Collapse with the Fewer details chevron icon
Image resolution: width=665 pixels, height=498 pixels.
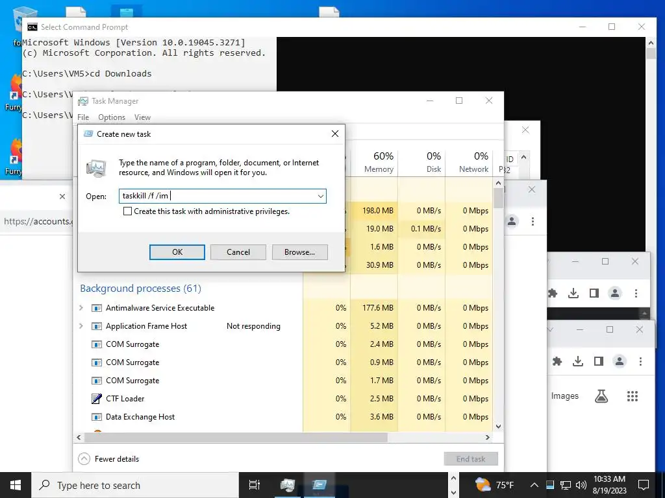pos(84,458)
